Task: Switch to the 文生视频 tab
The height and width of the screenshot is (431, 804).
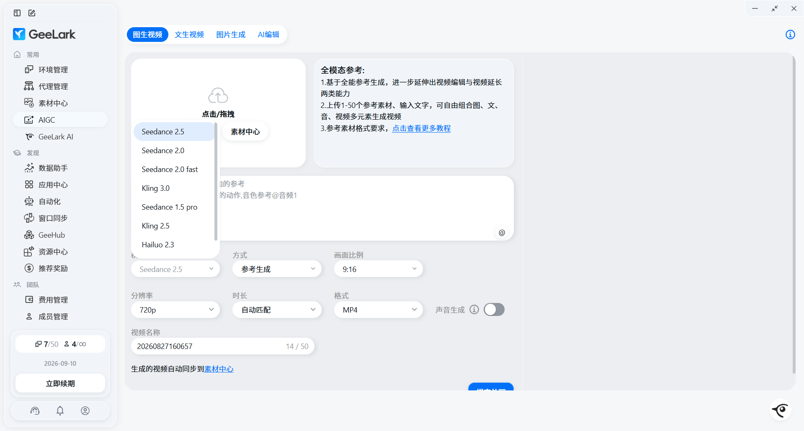Action: pos(189,34)
